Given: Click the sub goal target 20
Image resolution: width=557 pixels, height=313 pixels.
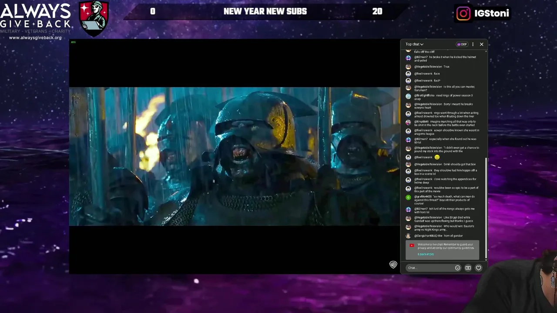Looking at the screenshot, I should (377, 11).
